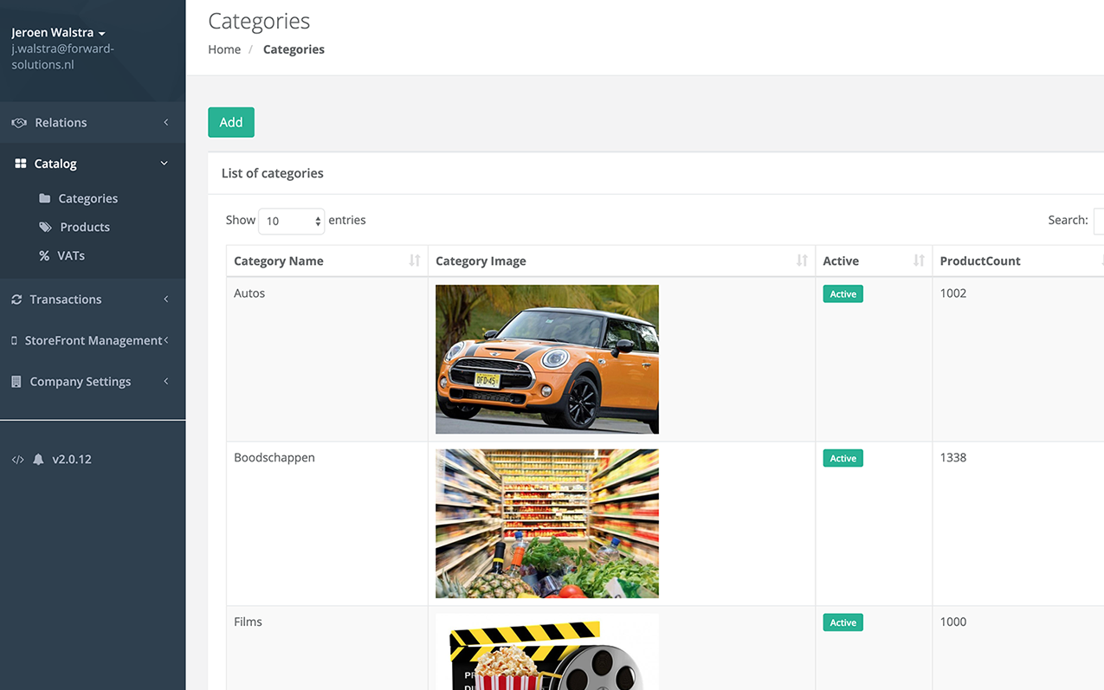Follow the Home breadcrumb link
Viewport: 1104px width, 690px height.
[224, 49]
